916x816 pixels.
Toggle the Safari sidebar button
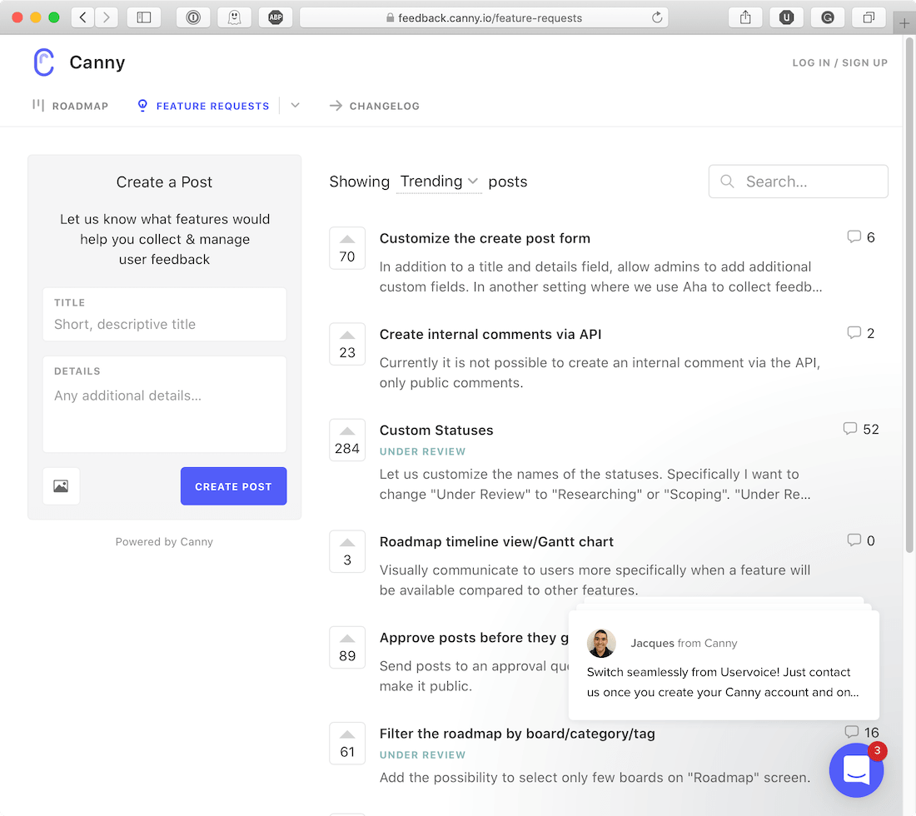(144, 17)
